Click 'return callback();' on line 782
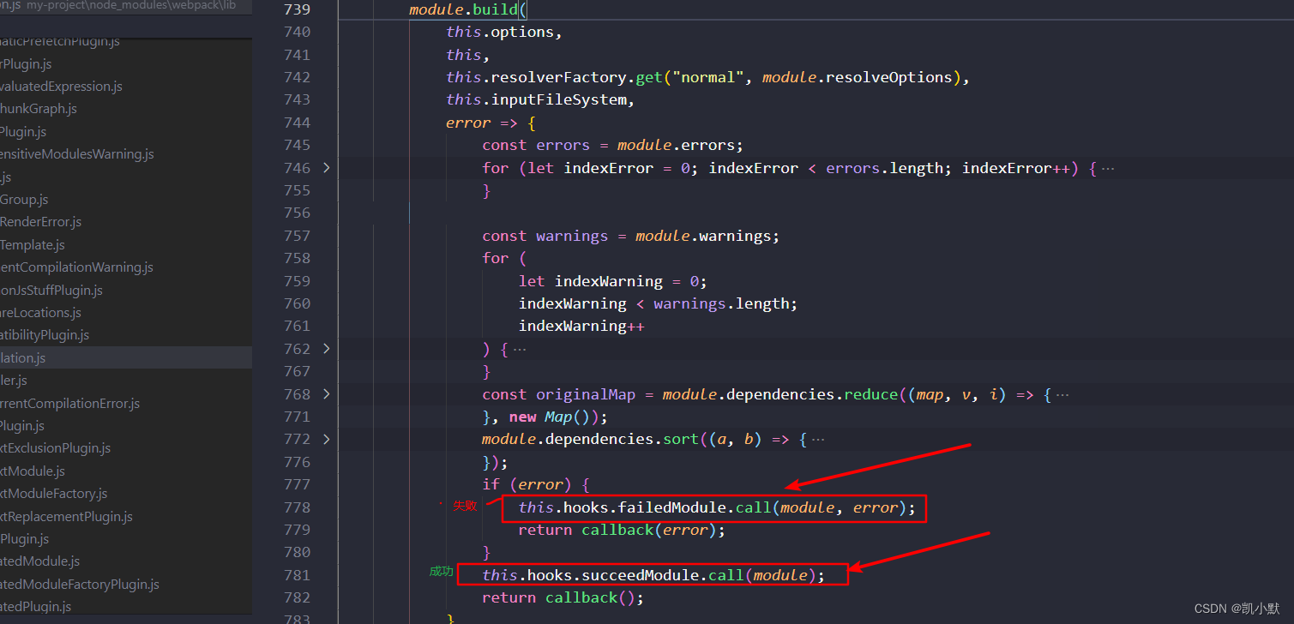 tap(563, 597)
